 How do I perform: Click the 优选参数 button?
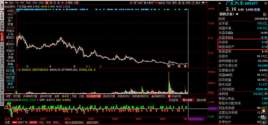174,100
